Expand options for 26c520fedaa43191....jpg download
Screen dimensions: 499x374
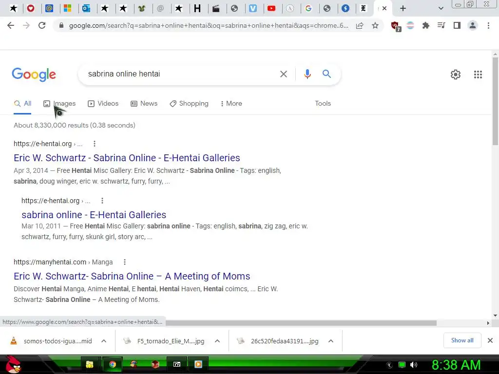tap(331, 341)
